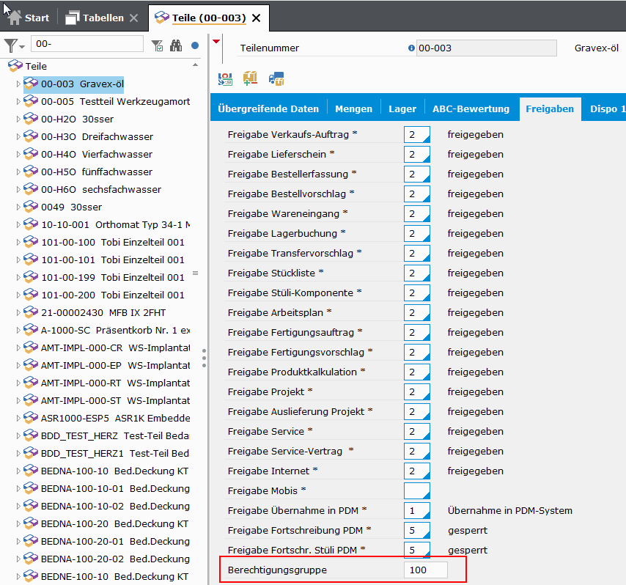Expand the AMT-IMPL-000-RT node

(x=18, y=383)
